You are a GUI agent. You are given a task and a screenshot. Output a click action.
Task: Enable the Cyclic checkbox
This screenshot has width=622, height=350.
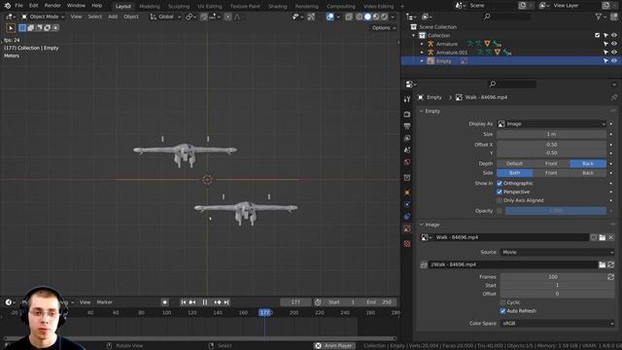click(x=502, y=302)
